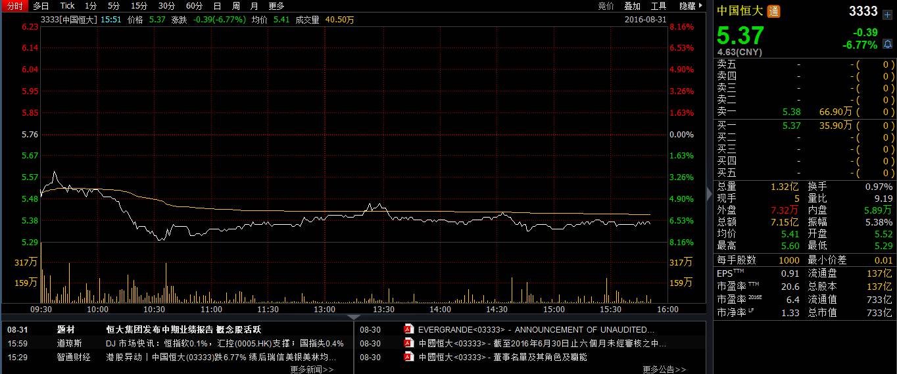
Task: Click the 内盘 value 5.89万
Action: (878, 210)
